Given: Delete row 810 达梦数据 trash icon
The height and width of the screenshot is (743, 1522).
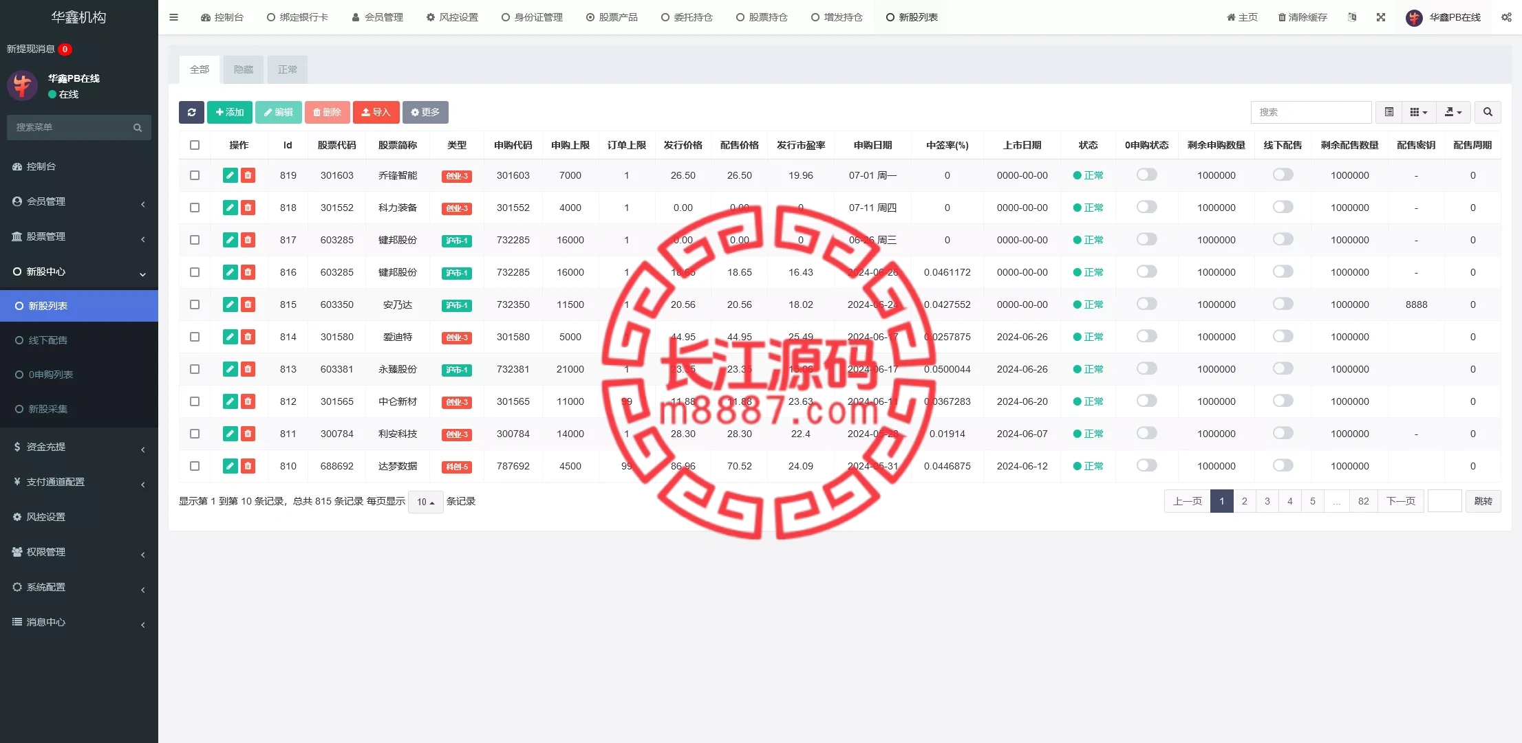Looking at the screenshot, I should click(248, 466).
